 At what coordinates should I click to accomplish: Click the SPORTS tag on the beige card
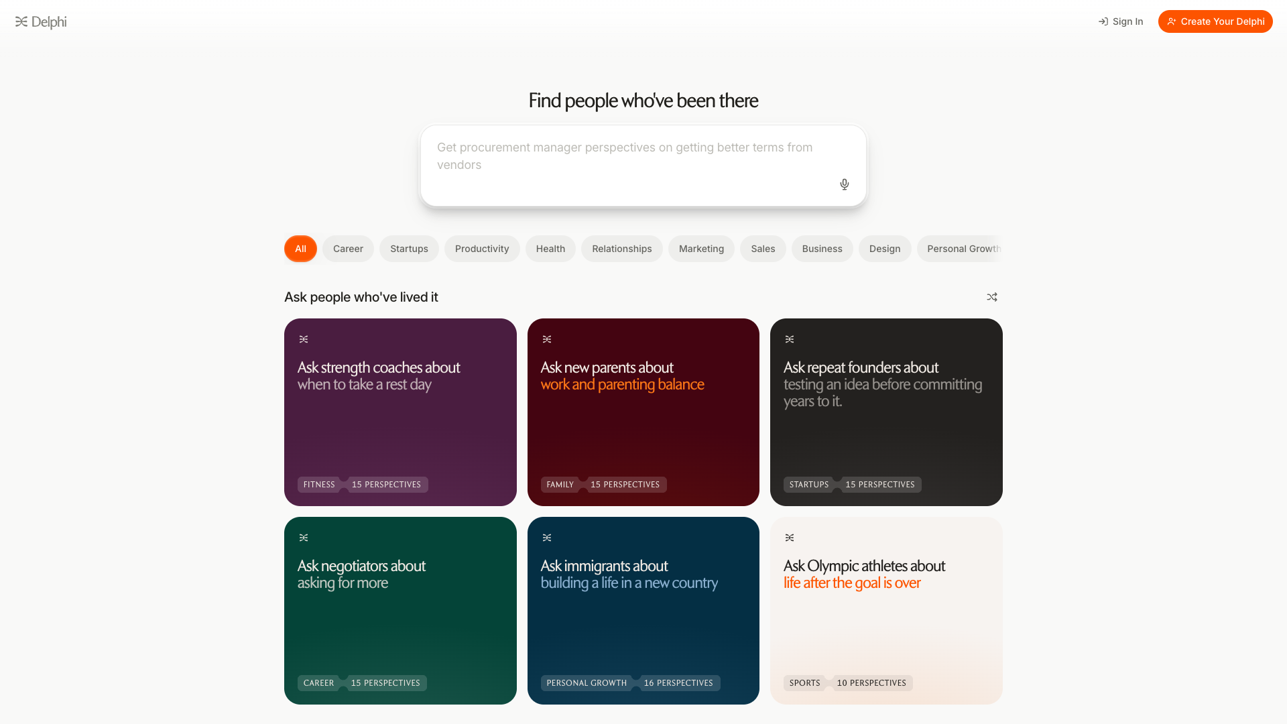[x=805, y=683]
